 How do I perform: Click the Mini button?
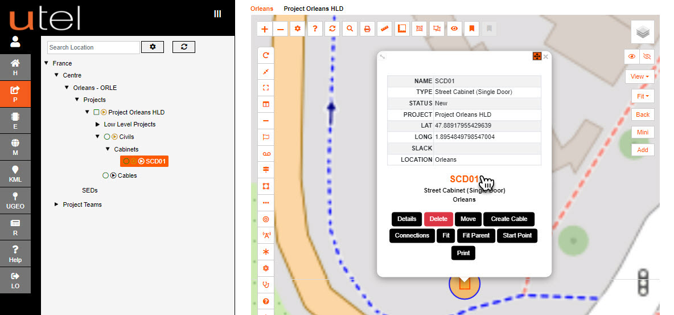pos(643,132)
